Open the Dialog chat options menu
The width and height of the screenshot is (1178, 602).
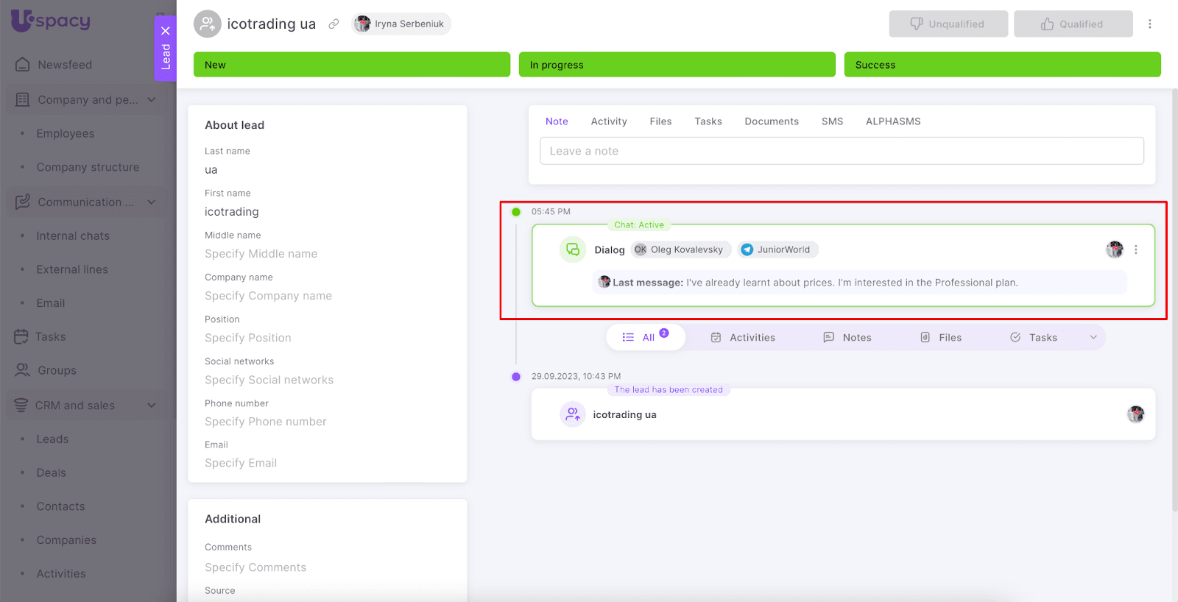pyautogui.click(x=1136, y=249)
